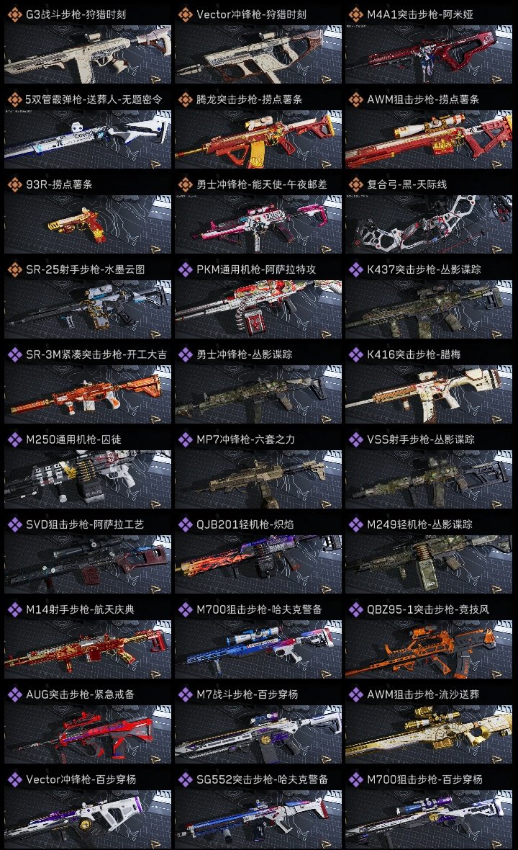Click the orange rarity icon beside G3战斗步枪-狩猎时刻

click(x=14, y=14)
